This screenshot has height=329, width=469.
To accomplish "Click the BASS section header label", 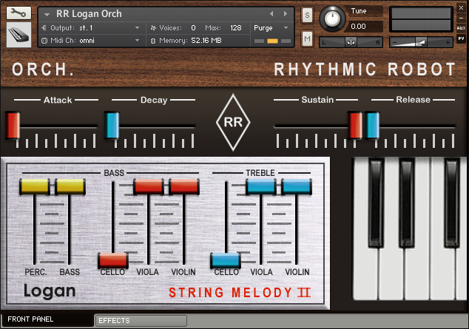I will [x=114, y=173].
